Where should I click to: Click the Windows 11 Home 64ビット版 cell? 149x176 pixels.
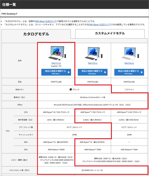(x=93, y=97)
